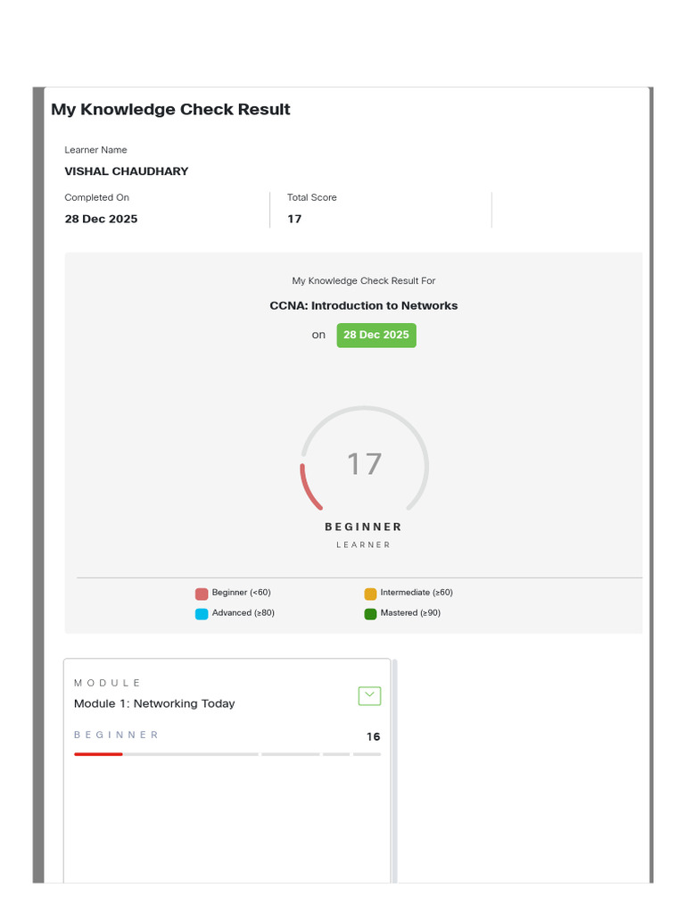685x914 pixels.
Task: Click the Module 1: Networking Today title
Action: pyautogui.click(x=154, y=703)
